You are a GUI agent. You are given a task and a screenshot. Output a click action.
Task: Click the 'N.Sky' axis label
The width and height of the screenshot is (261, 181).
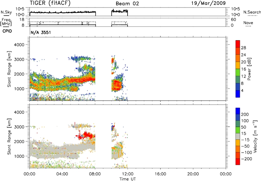(x=6, y=12)
